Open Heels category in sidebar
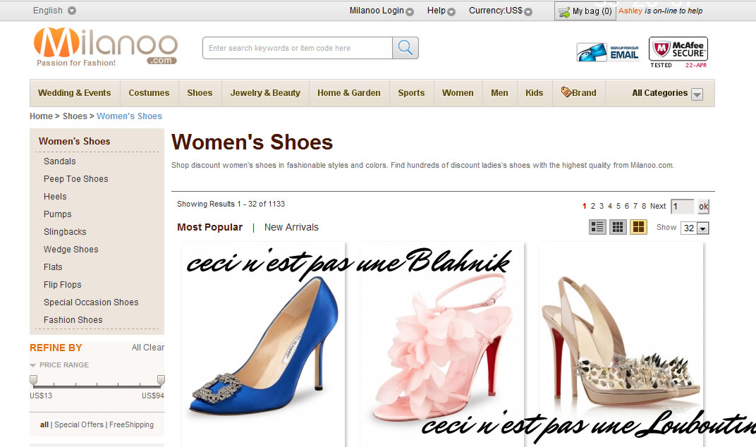This screenshot has width=756, height=447. point(55,196)
